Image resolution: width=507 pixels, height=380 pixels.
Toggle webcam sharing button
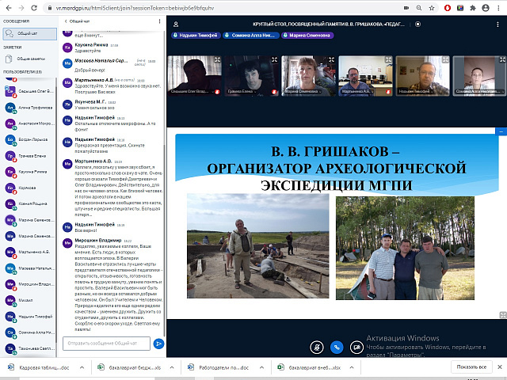click(356, 348)
